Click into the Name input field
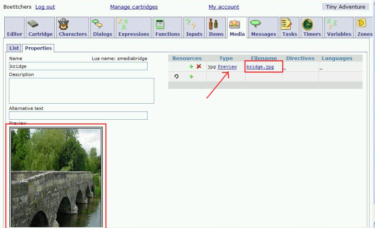Viewport: 375px width, 228px height. [78, 66]
